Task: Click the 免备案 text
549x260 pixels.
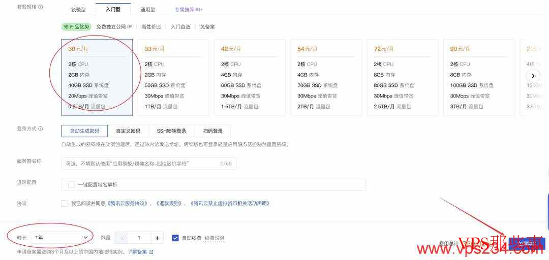Action: (207, 27)
